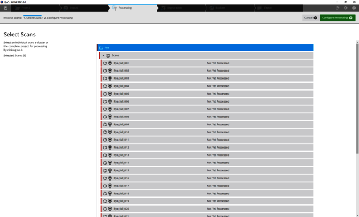The width and height of the screenshot is (359, 217).
Task: Click scanner icon of Rya_full_003
Action: click(x=110, y=78)
